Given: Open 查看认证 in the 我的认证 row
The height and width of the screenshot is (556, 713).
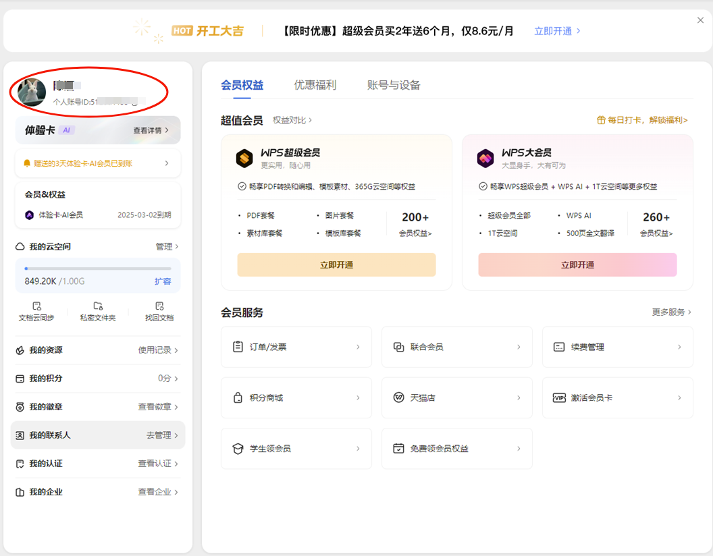Looking at the screenshot, I should coord(158,464).
